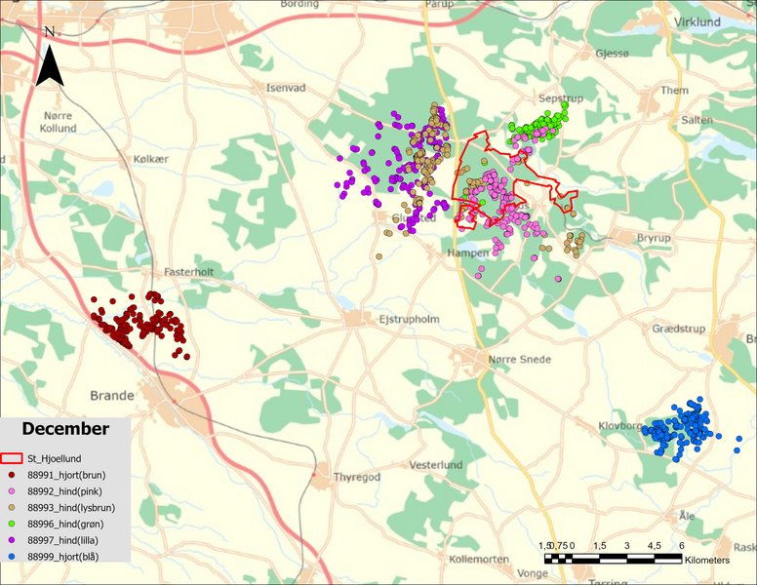Choose the purple dot for 88997_hind(lilla)
The width and height of the screenshot is (757, 585).
pos(12,540)
